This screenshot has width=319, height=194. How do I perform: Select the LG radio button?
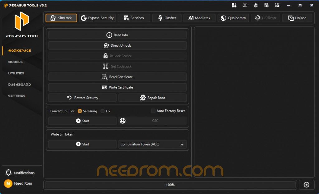point(102,111)
